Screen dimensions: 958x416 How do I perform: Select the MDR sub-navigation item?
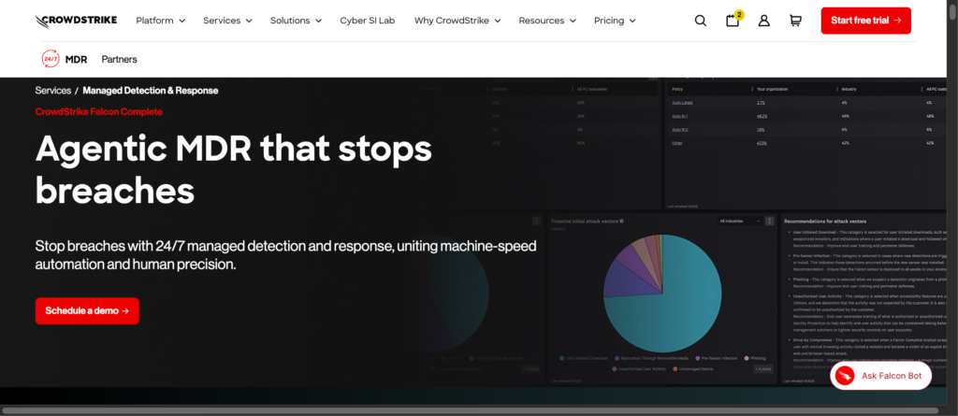click(x=77, y=59)
